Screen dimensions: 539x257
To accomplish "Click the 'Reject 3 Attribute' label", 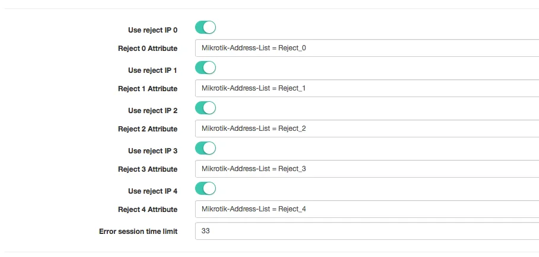I will pyautogui.click(x=148, y=169).
